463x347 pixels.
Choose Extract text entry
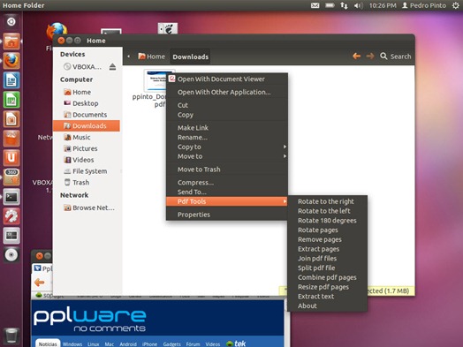(x=327, y=297)
